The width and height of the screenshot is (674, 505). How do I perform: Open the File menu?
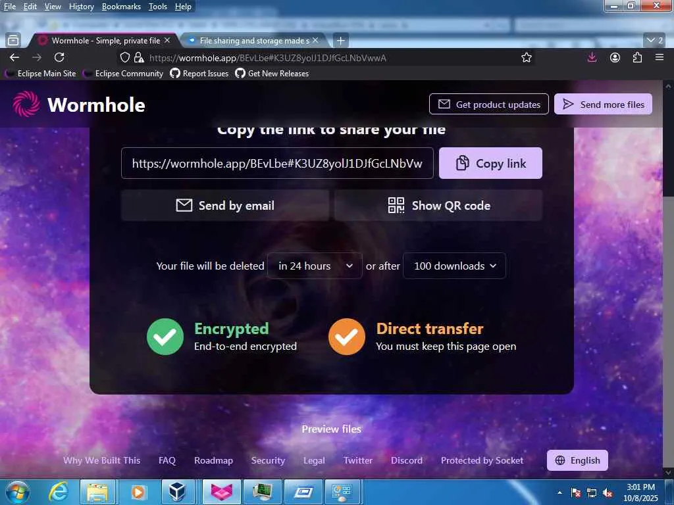click(x=9, y=7)
